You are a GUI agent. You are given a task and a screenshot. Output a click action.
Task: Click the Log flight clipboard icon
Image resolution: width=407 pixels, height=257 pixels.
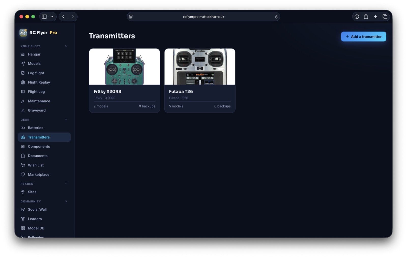pyautogui.click(x=23, y=73)
